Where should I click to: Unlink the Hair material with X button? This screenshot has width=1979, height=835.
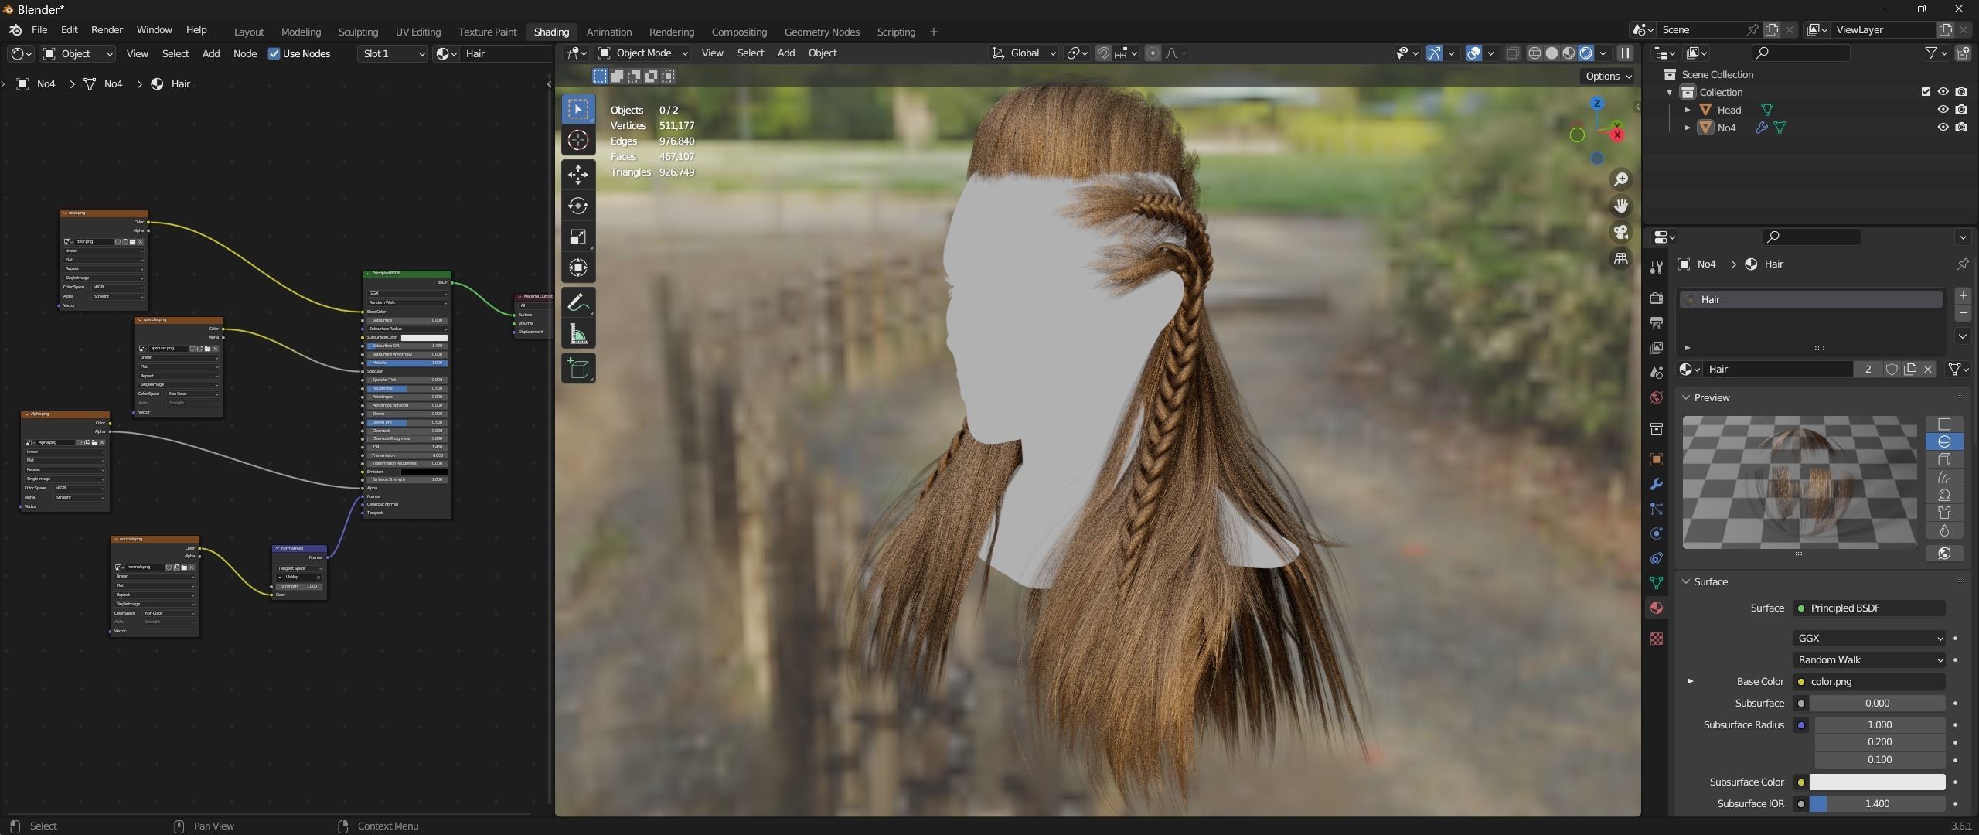[x=1928, y=369]
